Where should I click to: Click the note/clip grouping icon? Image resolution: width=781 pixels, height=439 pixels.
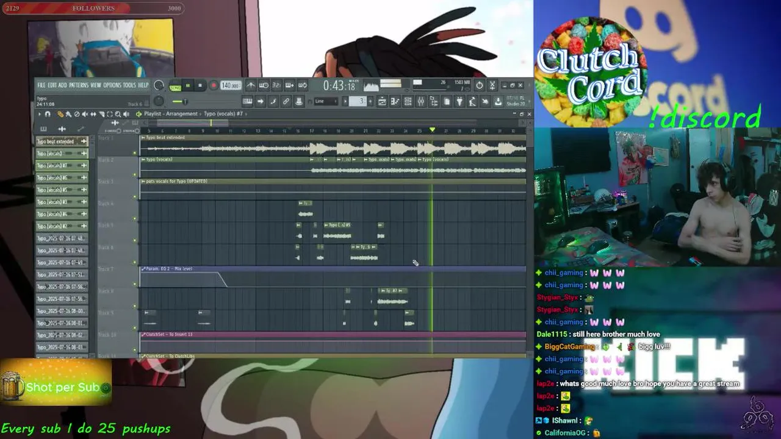[273, 101]
